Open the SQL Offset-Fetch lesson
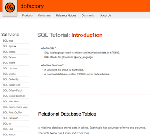 click(13, 90)
